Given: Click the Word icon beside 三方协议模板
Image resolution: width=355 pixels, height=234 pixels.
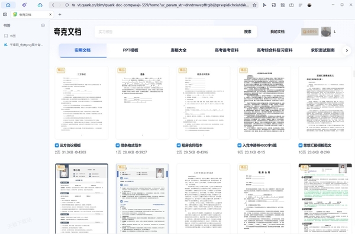Looking at the screenshot, I should [x=57, y=145].
